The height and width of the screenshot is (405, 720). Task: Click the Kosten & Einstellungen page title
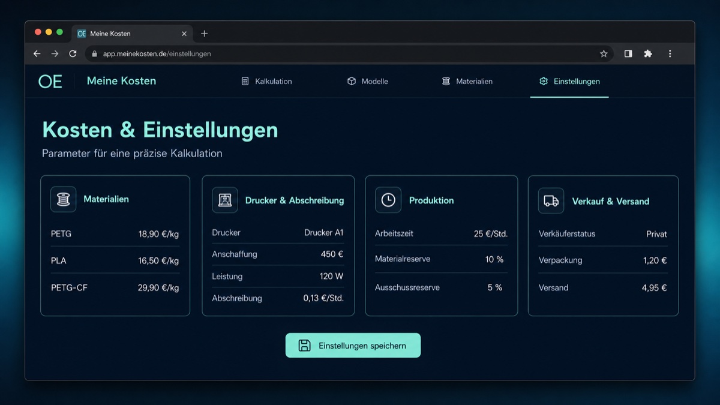160,130
